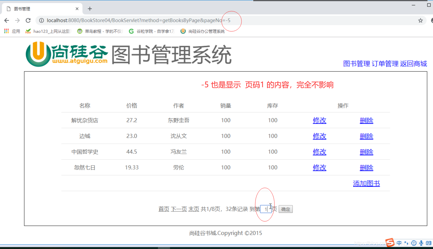Click the address bar URL
433x249 pixels.
pos(139,20)
